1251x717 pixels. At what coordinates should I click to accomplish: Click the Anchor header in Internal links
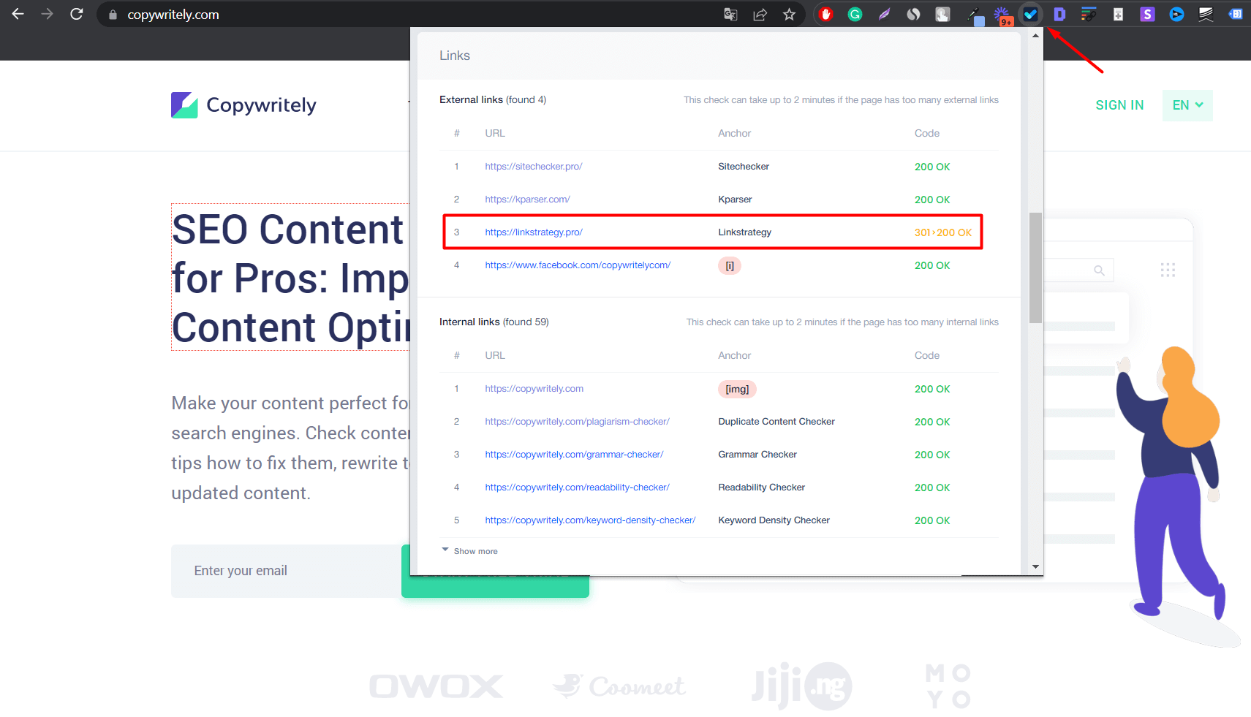[x=734, y=355]
